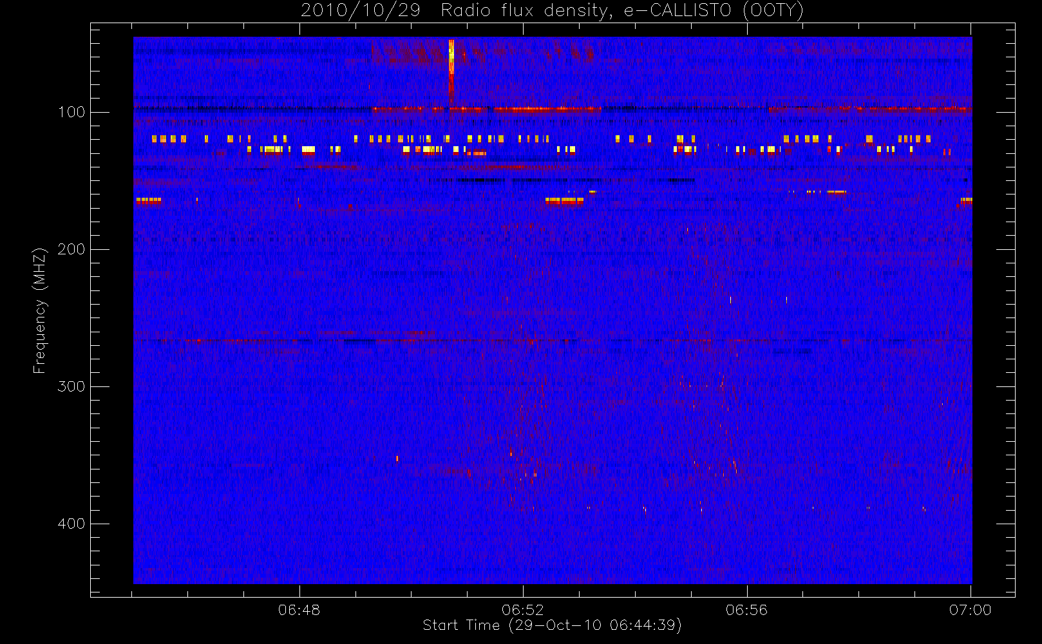Click the date "2010/10/29" in the title

(361, 11)
